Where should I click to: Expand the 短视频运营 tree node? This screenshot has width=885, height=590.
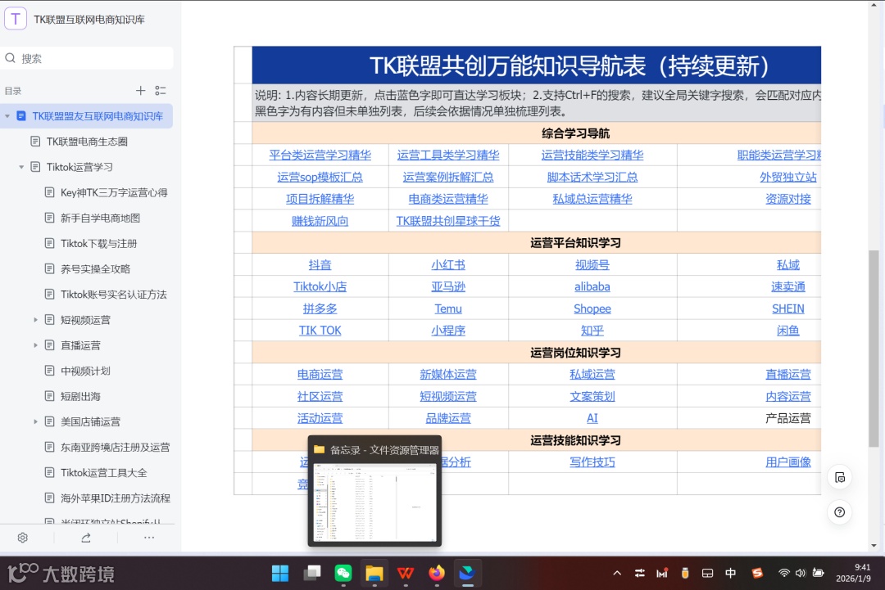(35, 320)
